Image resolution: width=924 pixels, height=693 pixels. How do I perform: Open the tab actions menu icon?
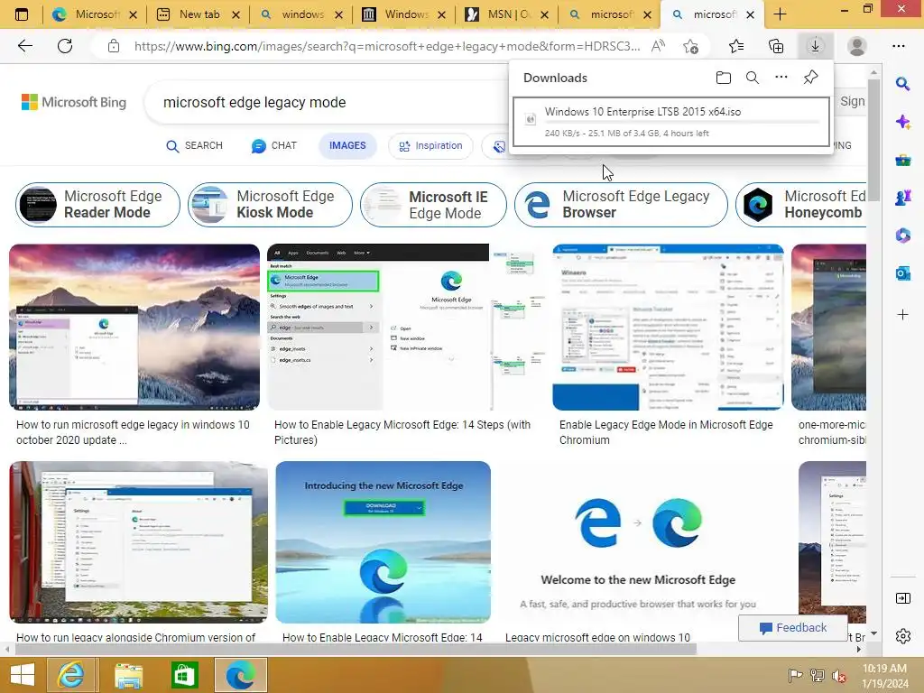pyautogui.click(x=22, y=14)
